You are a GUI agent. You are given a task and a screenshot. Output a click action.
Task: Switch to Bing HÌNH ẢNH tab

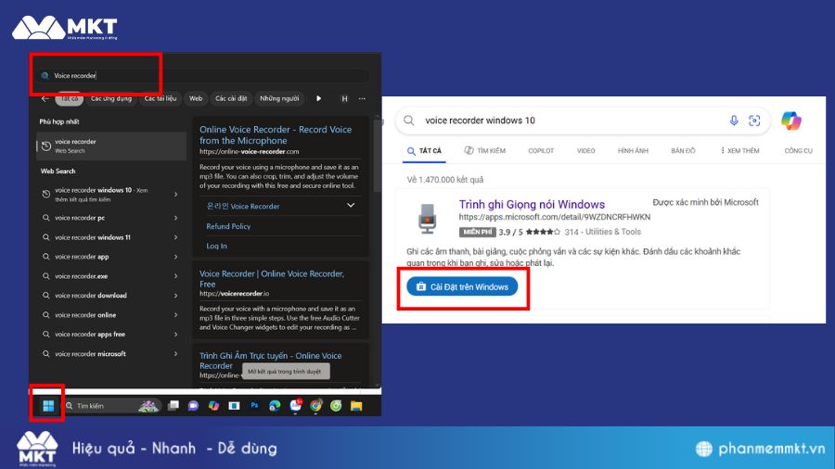click(x=633, y=151)
